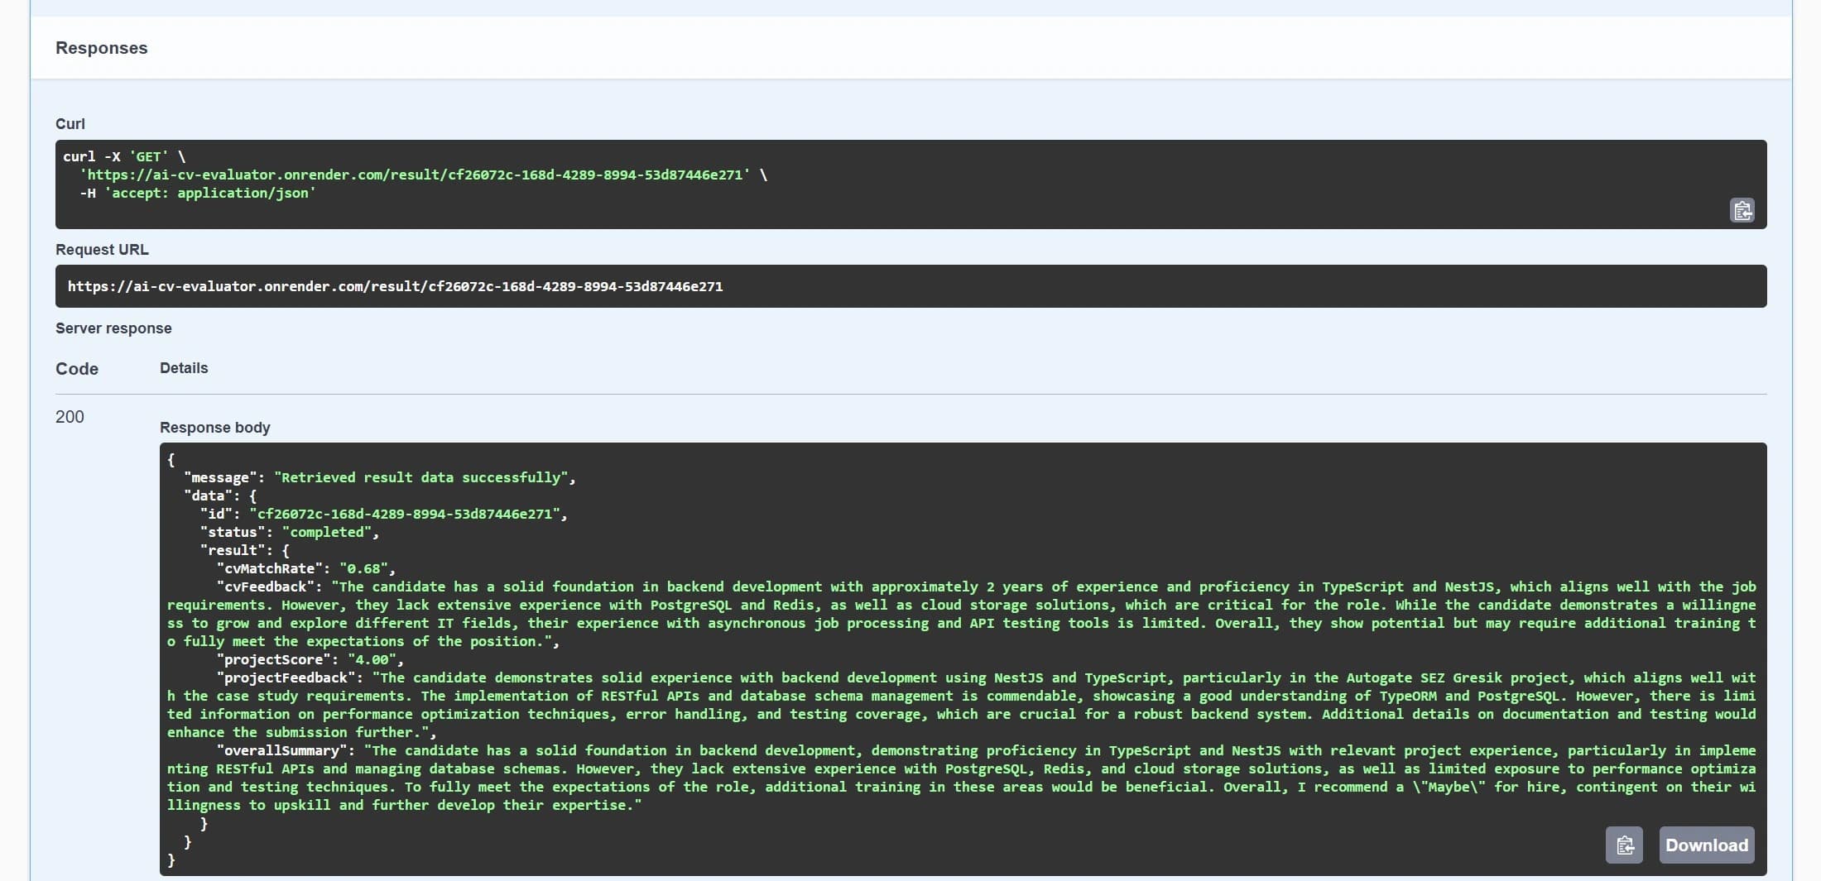The image size is (1821, 881).
Task: Click the Request URL address
Action: [x=395, y=286]
